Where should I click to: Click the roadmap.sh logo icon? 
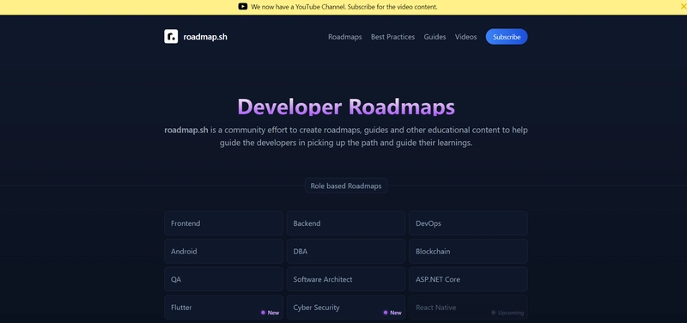(171, 37)
